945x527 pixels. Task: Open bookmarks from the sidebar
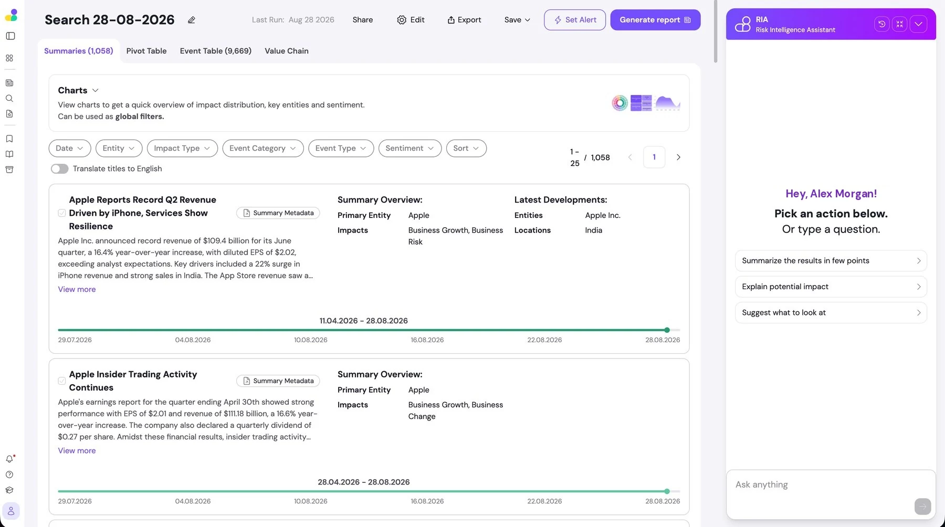(x=9, y=139)
